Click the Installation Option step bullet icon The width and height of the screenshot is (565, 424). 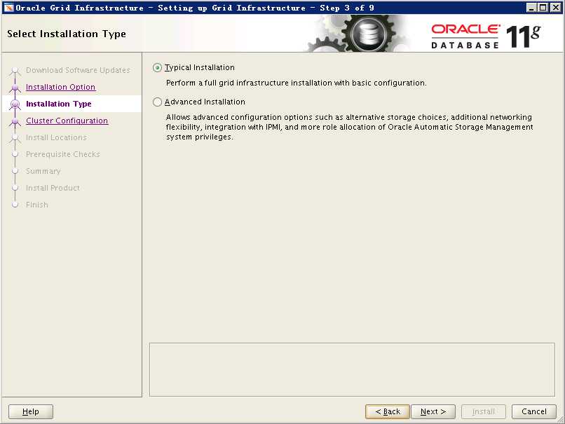pyautogui.click(x=15, y=87)
